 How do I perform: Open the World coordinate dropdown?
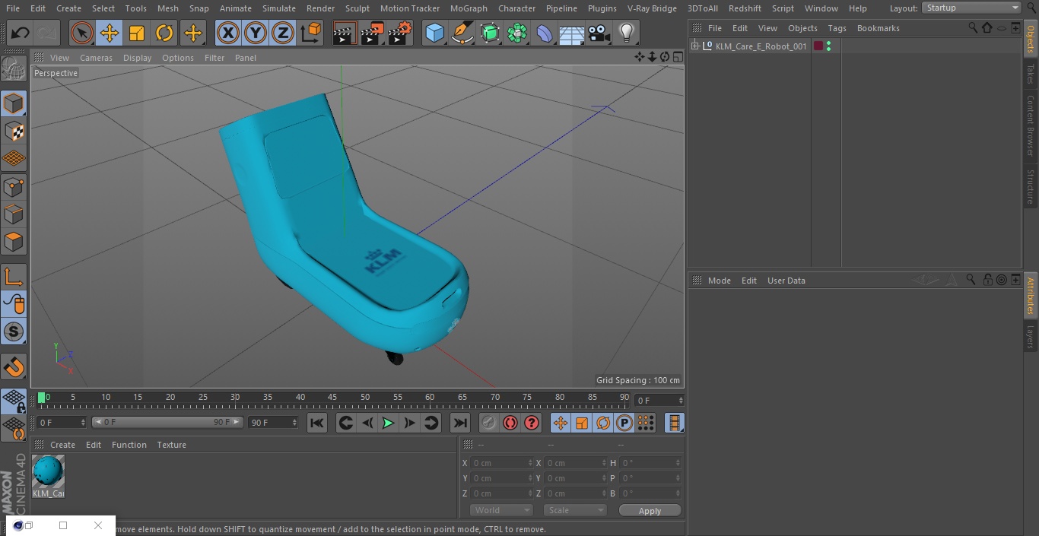(x=501, y=510)
